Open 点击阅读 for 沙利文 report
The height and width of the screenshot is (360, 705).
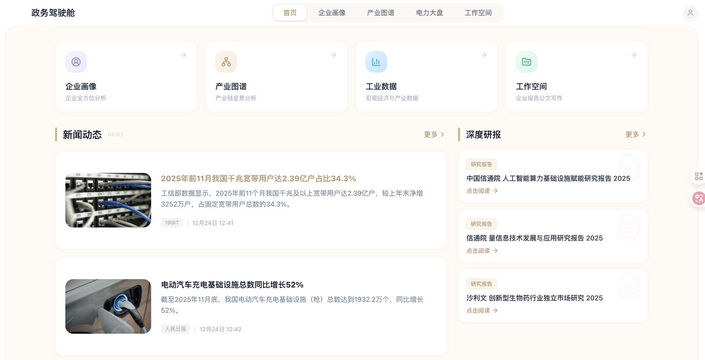[482, 311]
